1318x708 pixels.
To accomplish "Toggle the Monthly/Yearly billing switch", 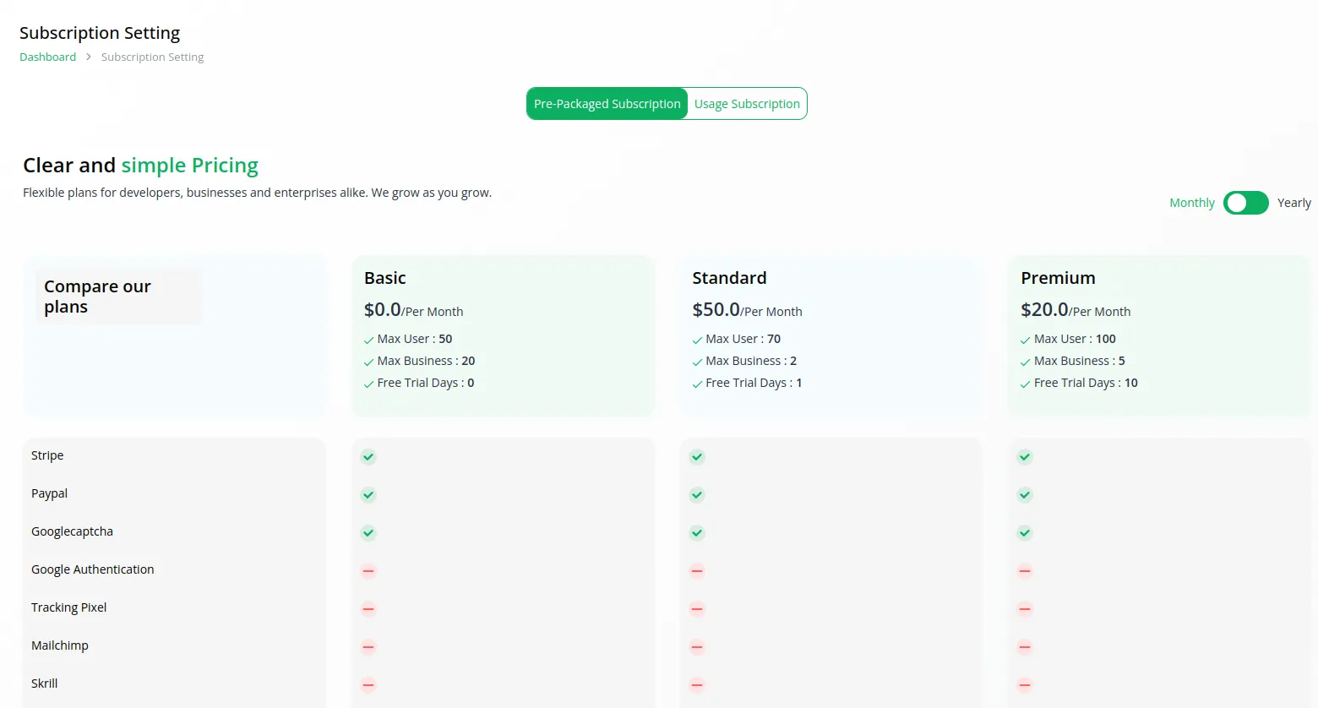I will point(1245,203).
